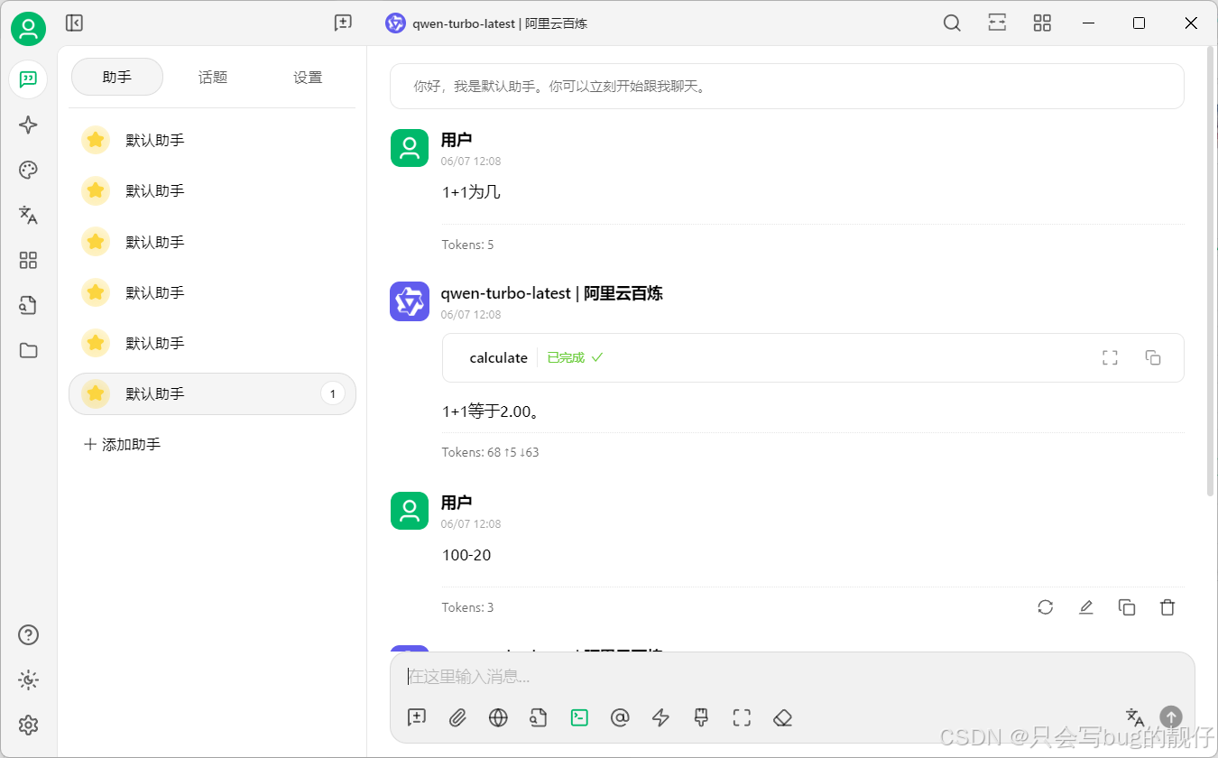The image size is (1218, 758).
Task: Open the paintings palette icon in sidebar
Action: [x=28, y=171]
